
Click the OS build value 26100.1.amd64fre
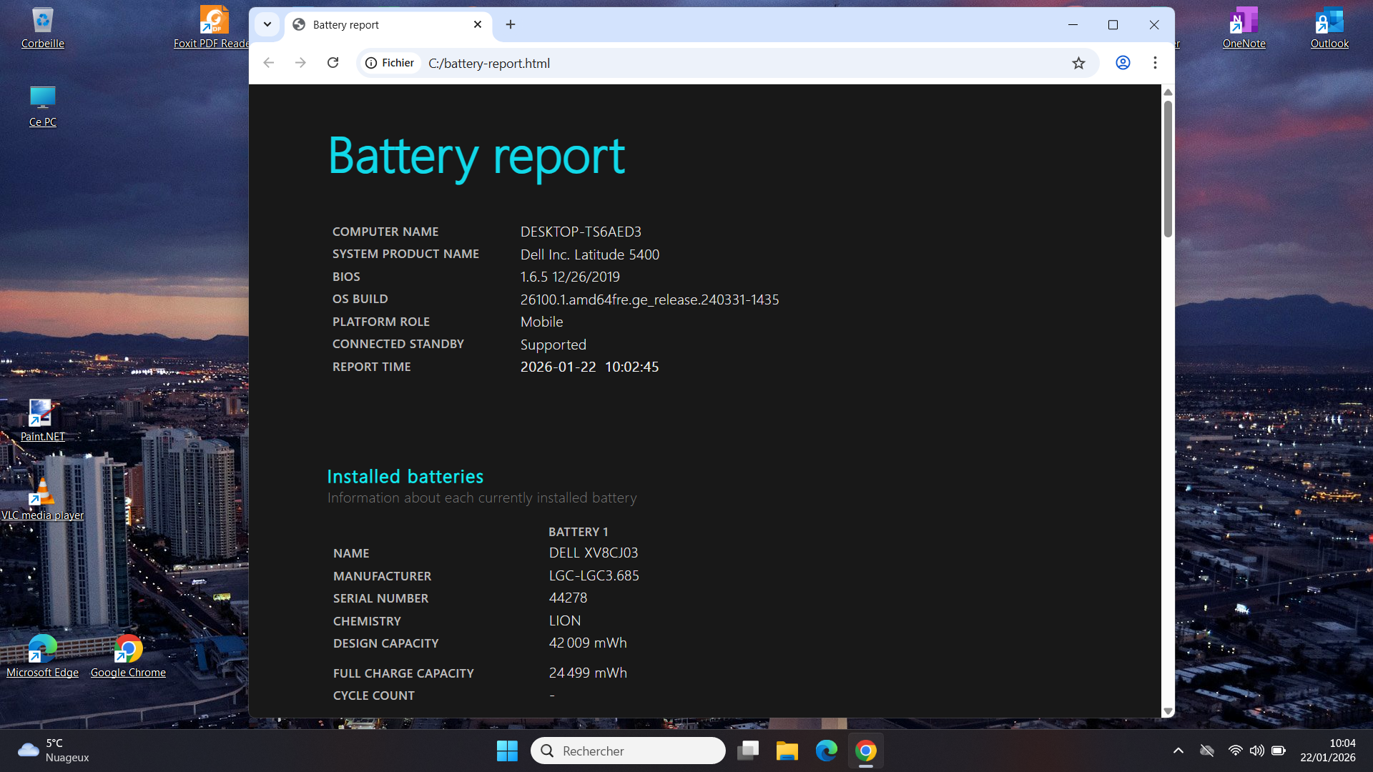coord(649,300)
